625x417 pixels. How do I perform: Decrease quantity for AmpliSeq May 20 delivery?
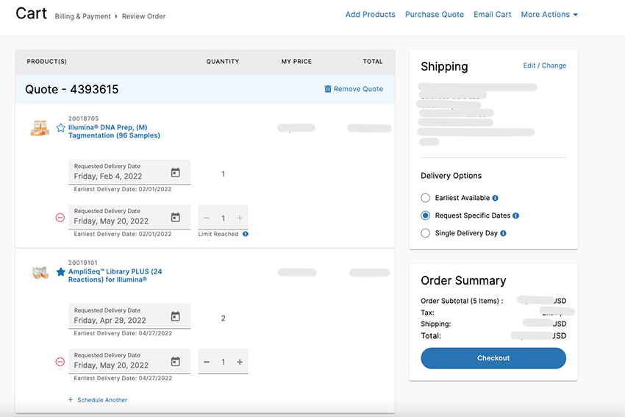(207, 362)
